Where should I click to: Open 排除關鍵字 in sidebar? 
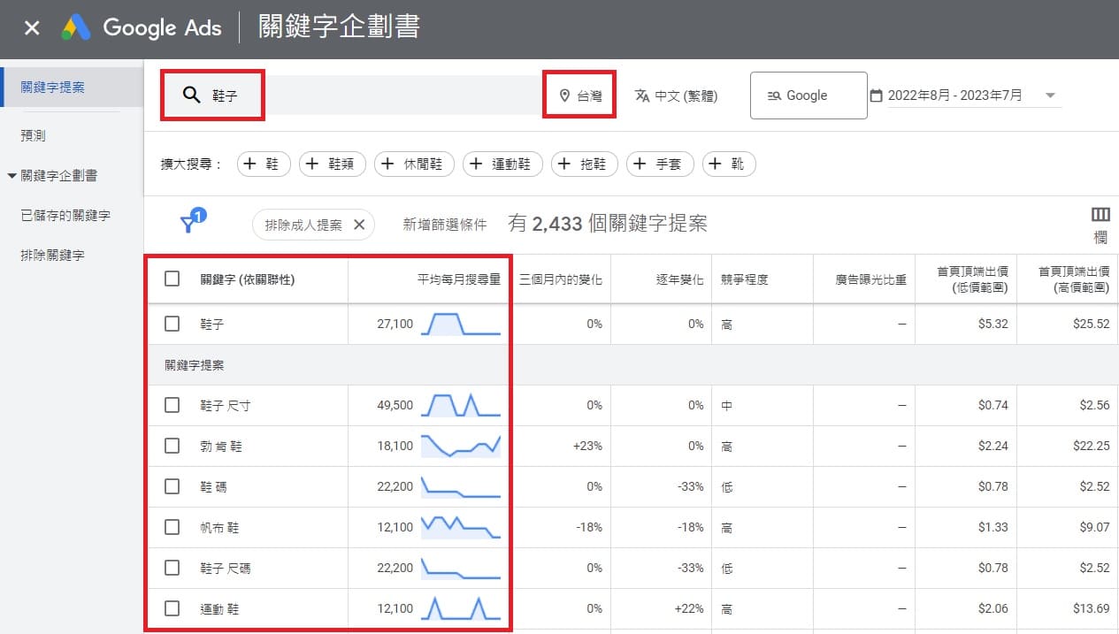coord(52,255)
